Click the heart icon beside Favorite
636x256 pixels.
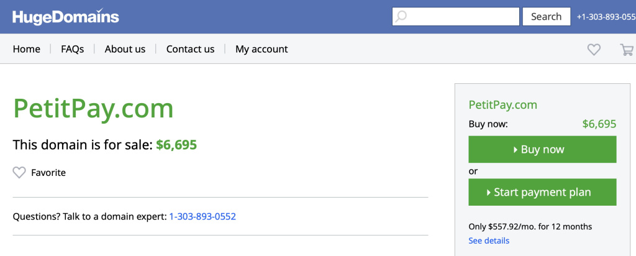pos(19,173)
